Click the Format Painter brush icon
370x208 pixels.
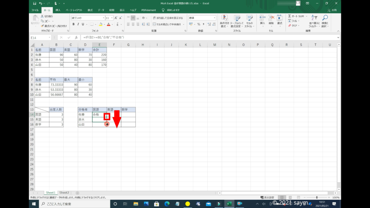tap(43, 26)
